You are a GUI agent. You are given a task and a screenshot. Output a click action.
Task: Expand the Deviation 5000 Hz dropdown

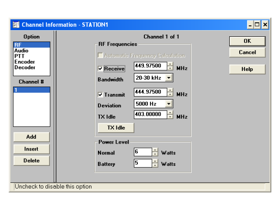(169, 104)
